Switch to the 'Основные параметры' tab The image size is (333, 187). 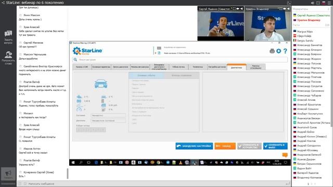[101, 67]
